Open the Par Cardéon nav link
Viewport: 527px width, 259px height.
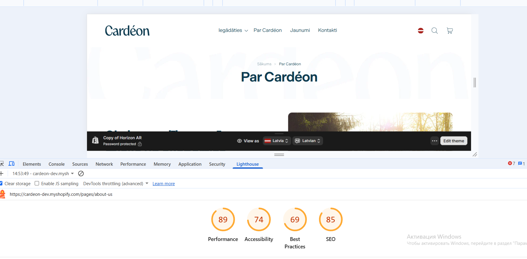pyautogui.click(x=267, y=30)
